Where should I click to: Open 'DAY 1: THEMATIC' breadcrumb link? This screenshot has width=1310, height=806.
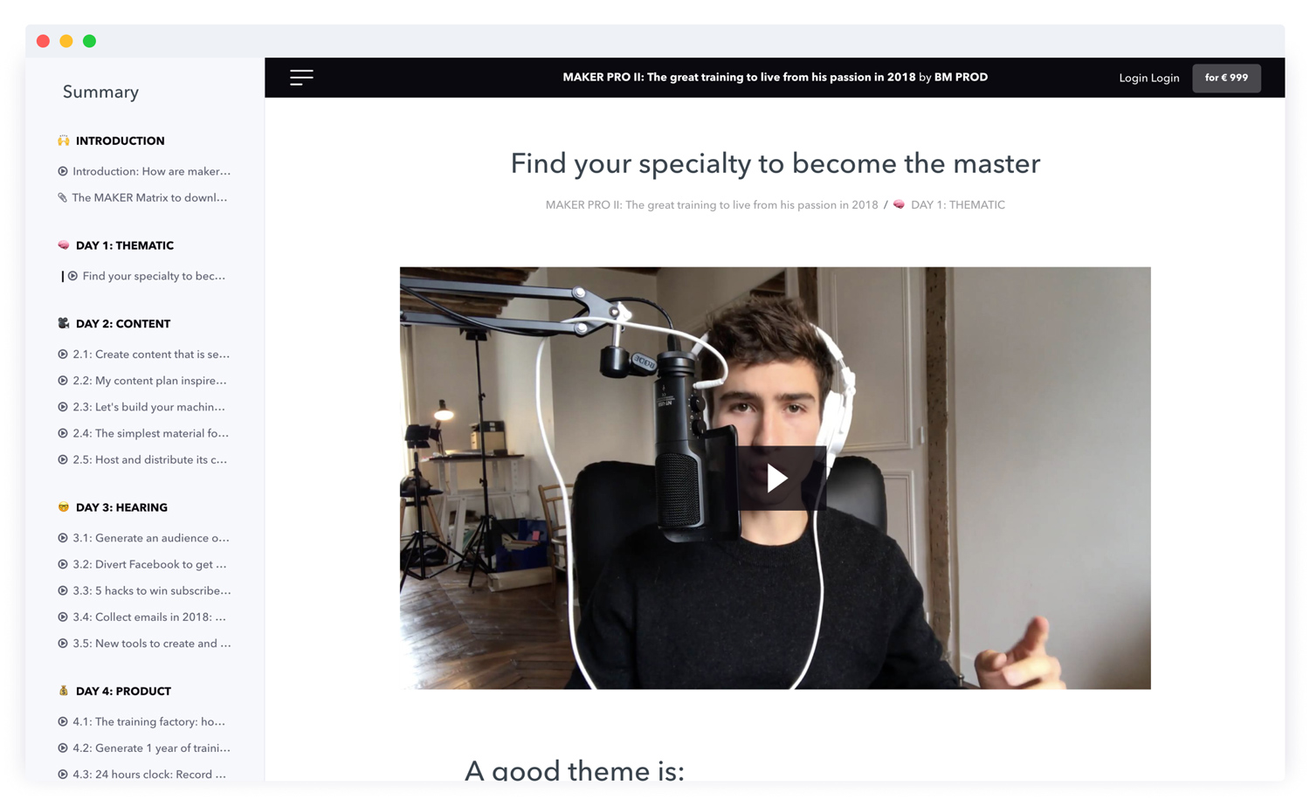coord(957,205)
